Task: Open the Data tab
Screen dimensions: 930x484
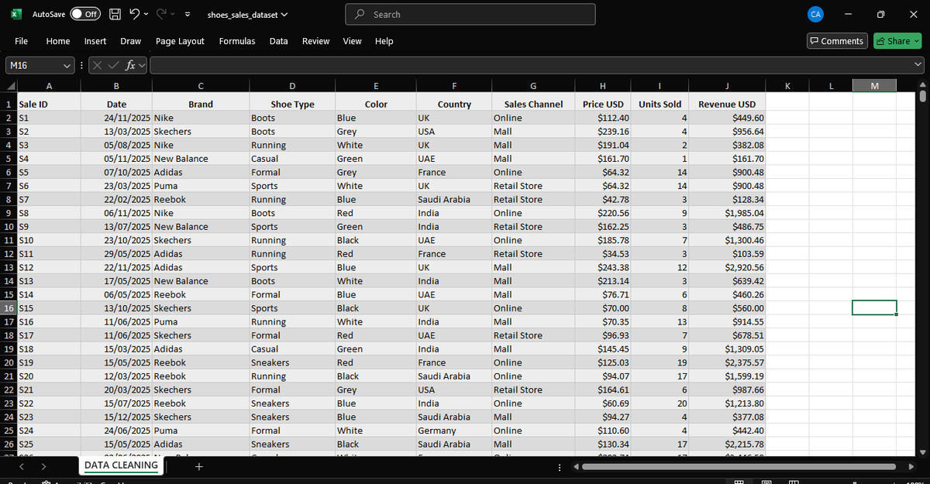Action: point(279,41)
